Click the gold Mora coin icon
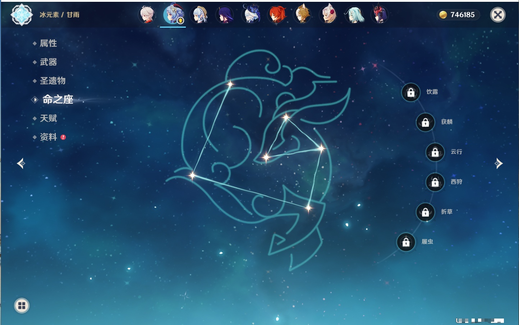 (443, 15)
